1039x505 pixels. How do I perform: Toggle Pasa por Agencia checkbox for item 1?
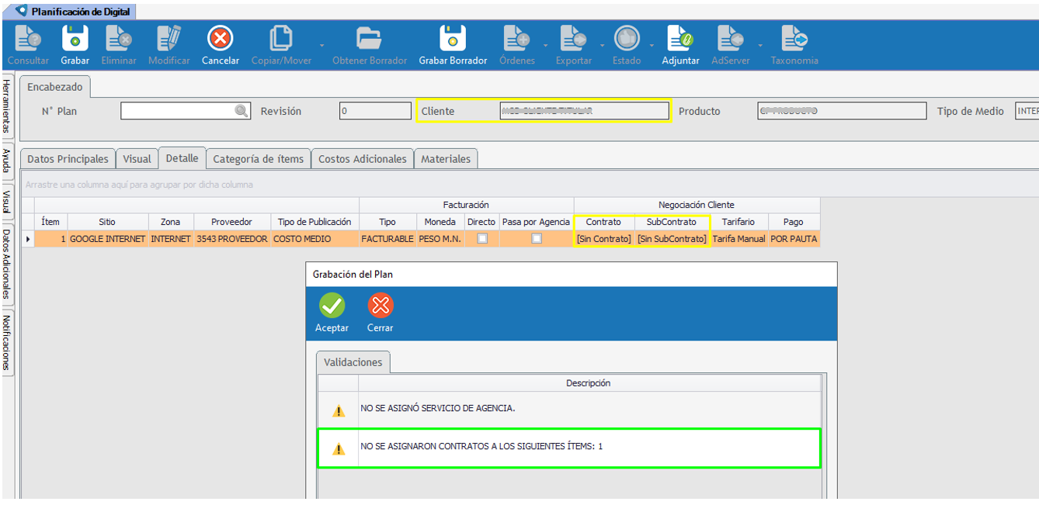click(x=537, y=239)
